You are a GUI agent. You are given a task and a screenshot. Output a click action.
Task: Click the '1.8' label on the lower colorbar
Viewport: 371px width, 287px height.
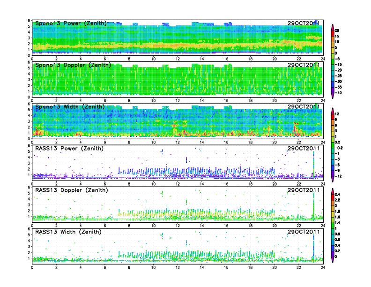pos(337,211)
